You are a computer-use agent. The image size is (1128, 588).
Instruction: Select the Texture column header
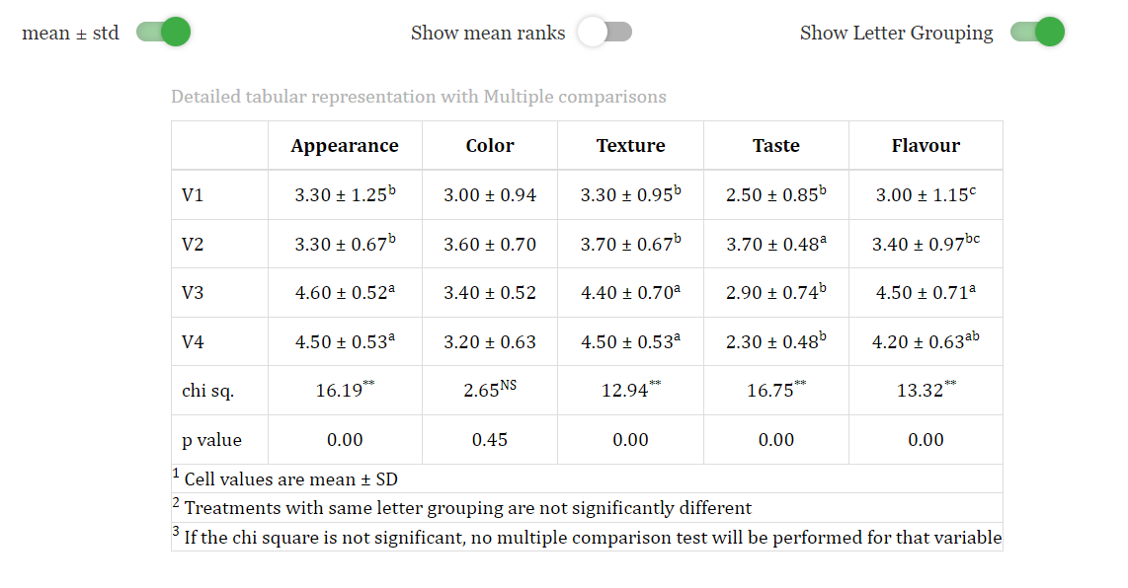[x=630, y=146]
